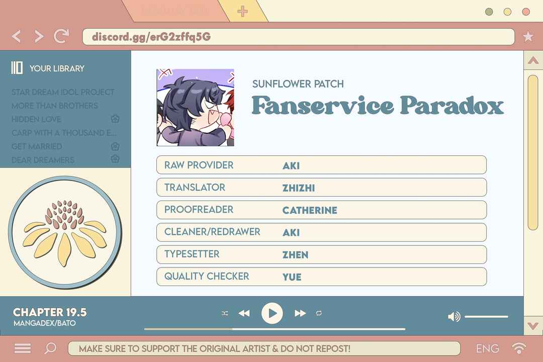Click the support original artist bar

coord(264,348)
